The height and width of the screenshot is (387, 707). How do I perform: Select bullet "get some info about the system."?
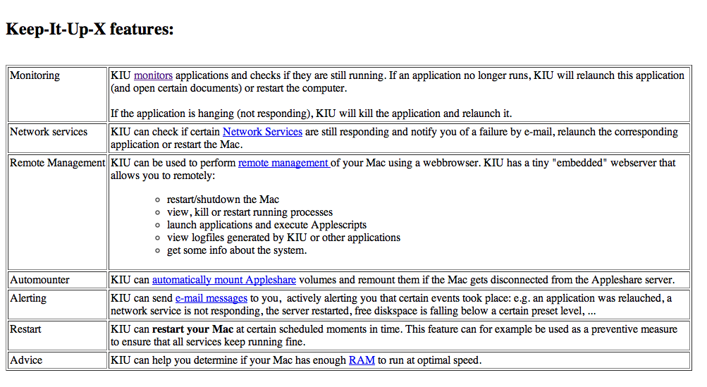coord(237,250)
